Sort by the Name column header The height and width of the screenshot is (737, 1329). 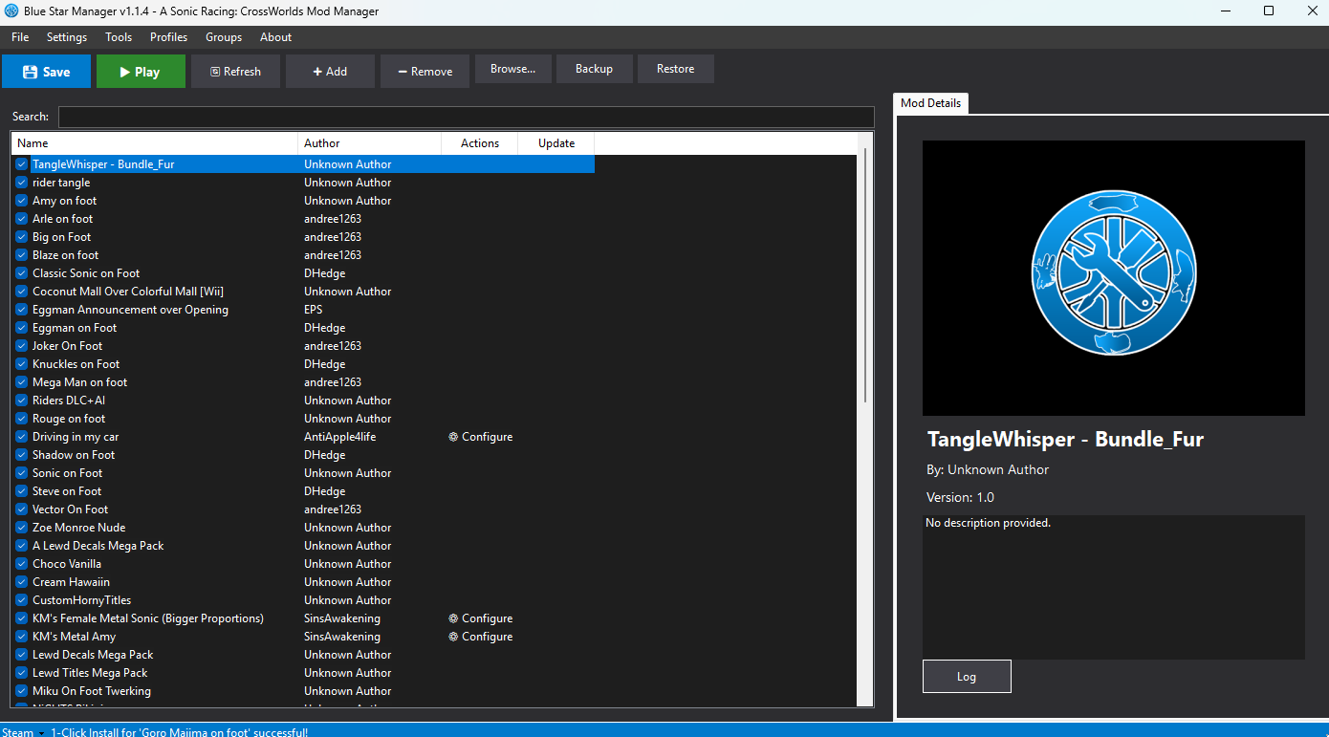point(155,143)
